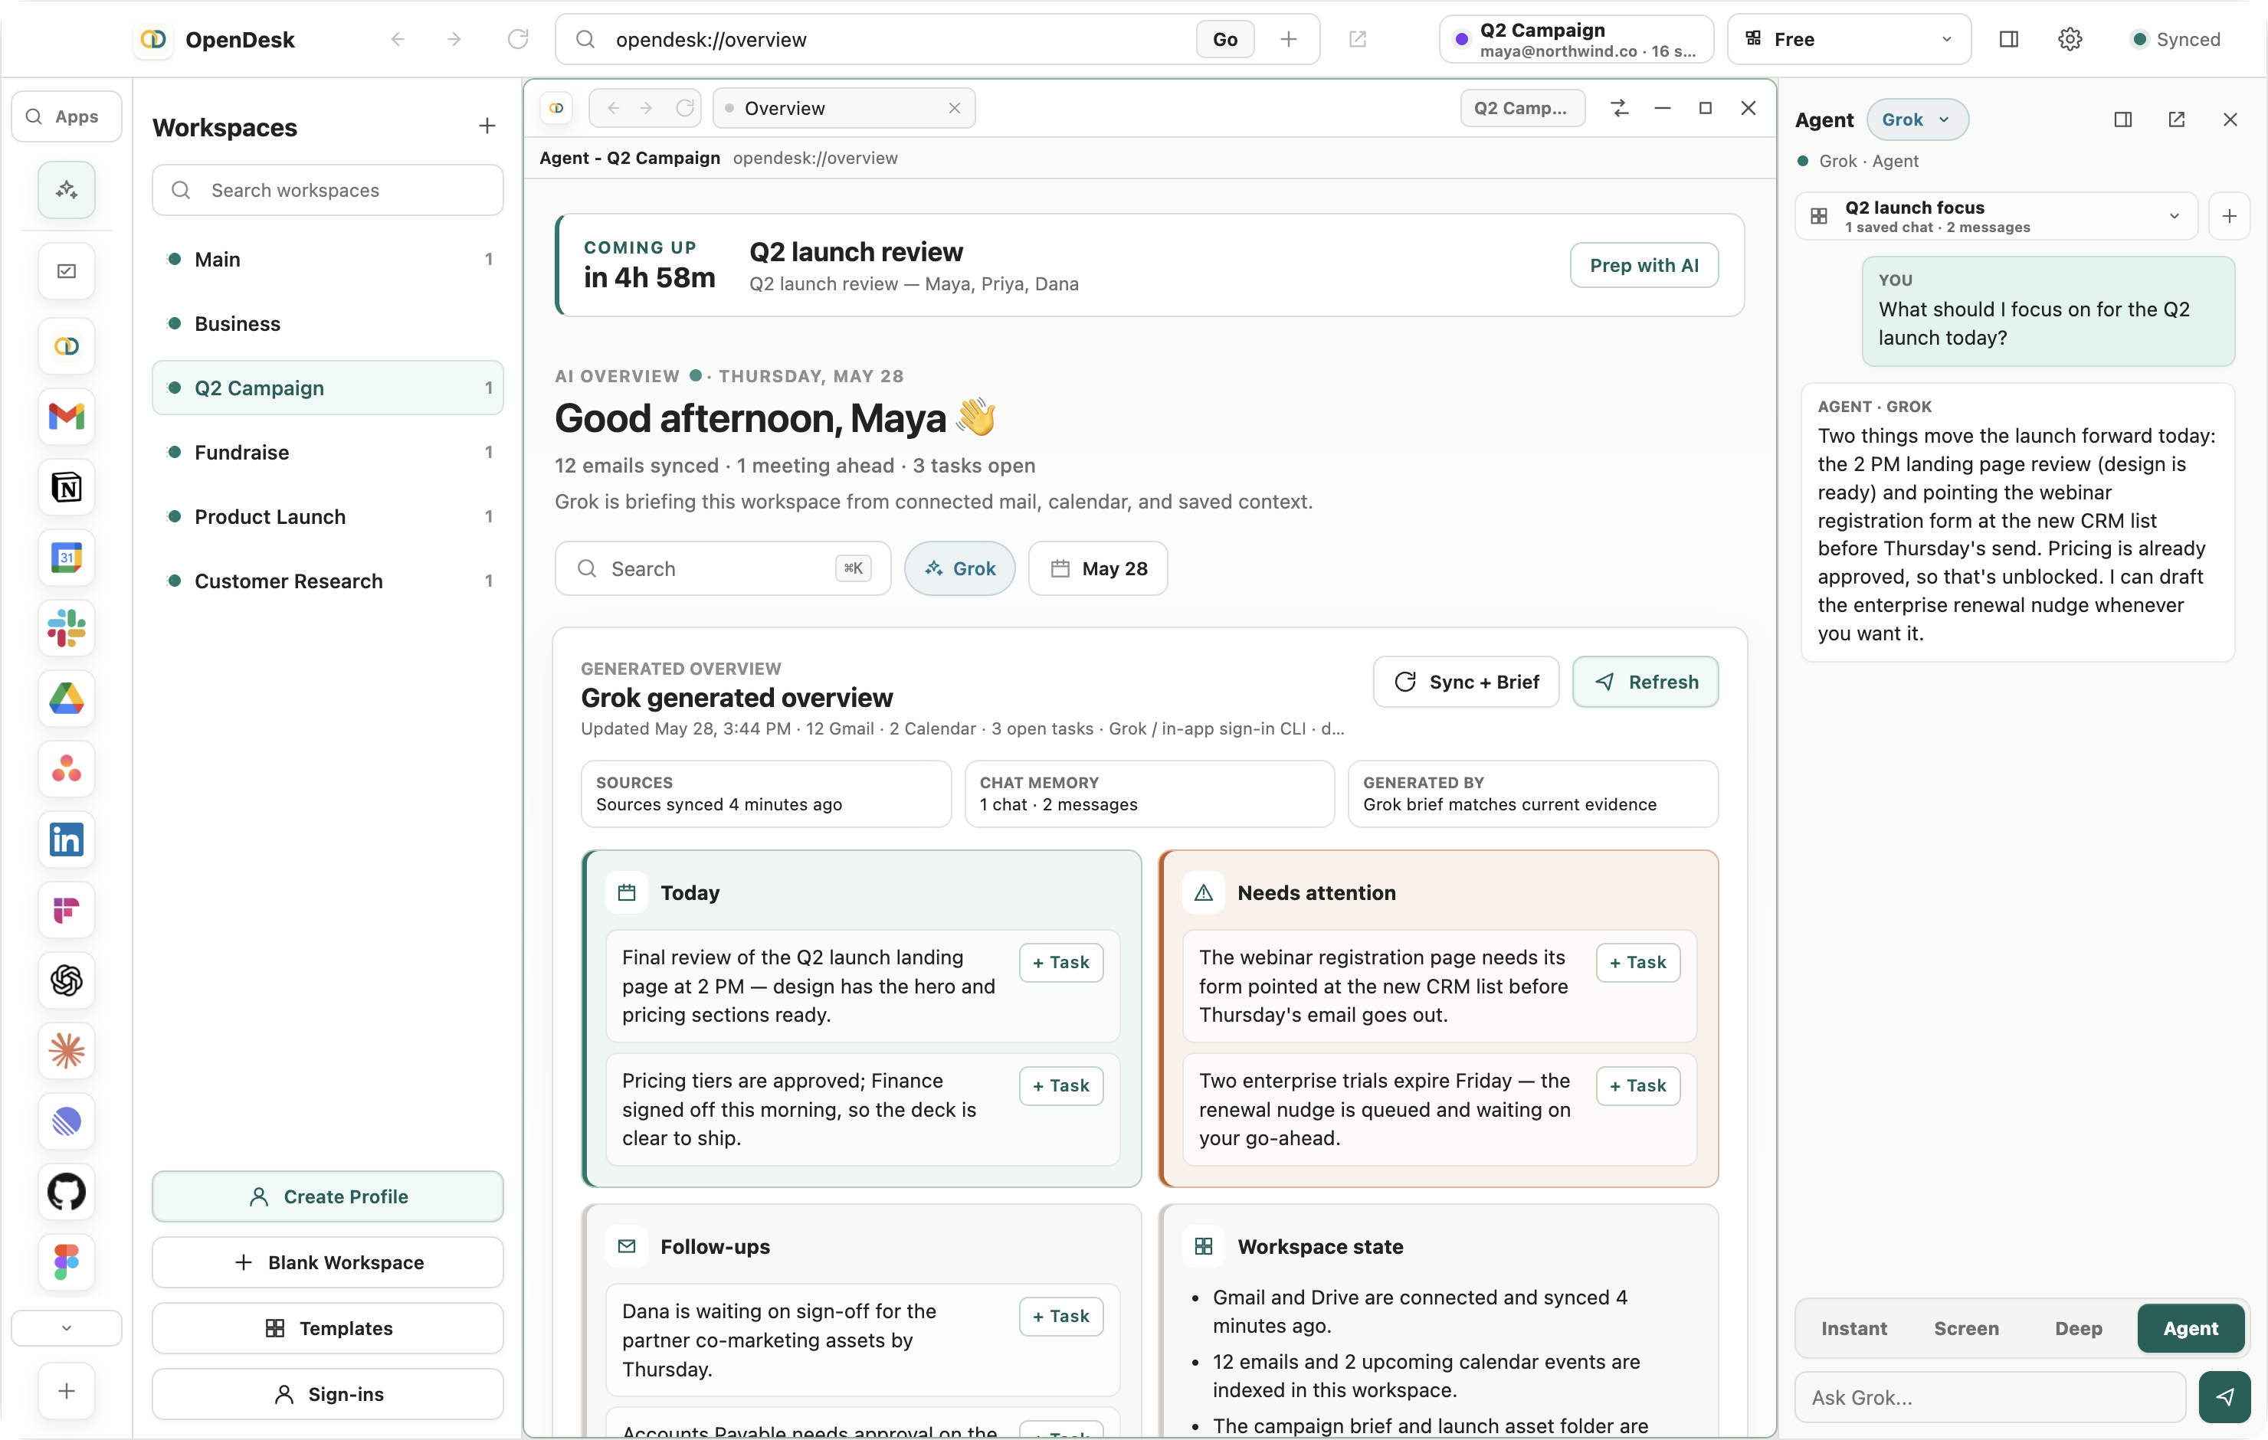Click Prep with AI button
The width and height of the screenshot is (2268, 1440).
coord(1644,266)
